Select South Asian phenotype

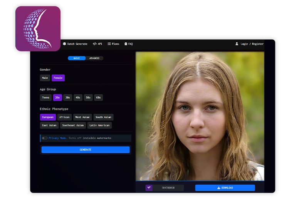click(x=103, y=117)
